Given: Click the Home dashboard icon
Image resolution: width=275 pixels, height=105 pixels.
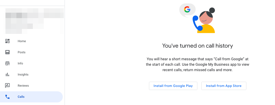Looking at the screenshot, I should (x=8, y=41).
